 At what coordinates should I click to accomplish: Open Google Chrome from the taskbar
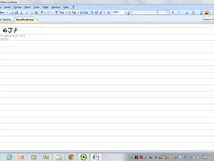[71, 157]
